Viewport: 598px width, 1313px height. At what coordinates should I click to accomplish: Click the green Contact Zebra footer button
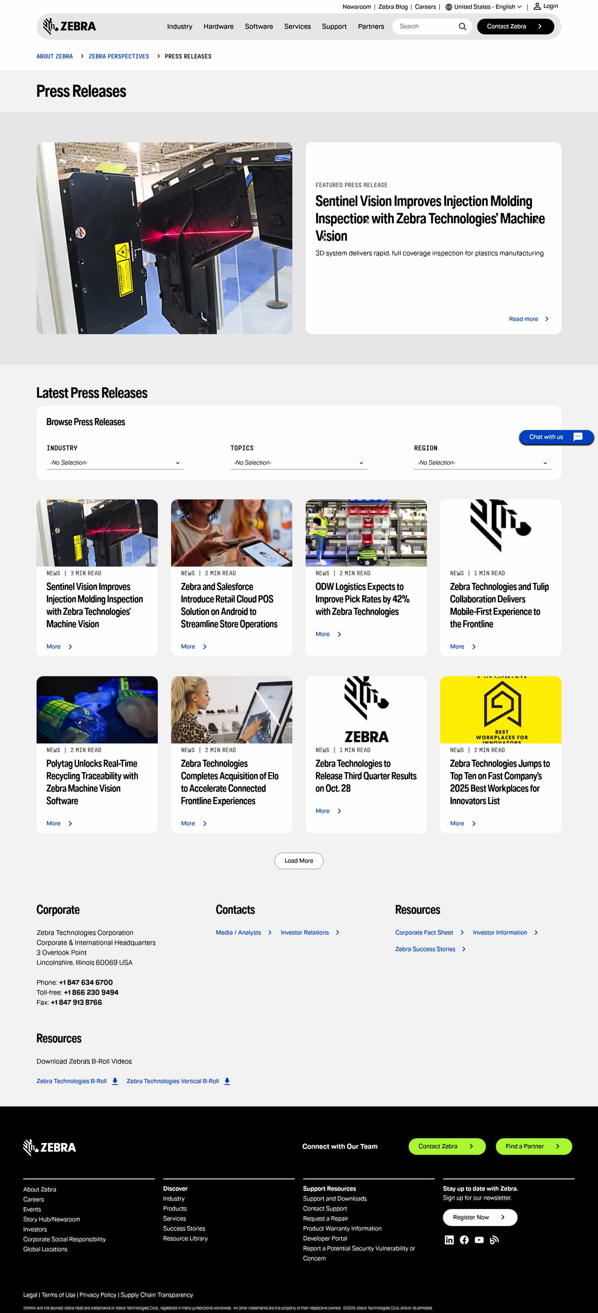[447, 1146]
